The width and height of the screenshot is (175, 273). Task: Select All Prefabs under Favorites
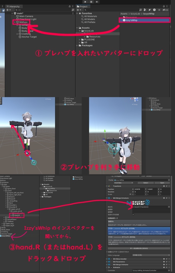click(88, 22)
